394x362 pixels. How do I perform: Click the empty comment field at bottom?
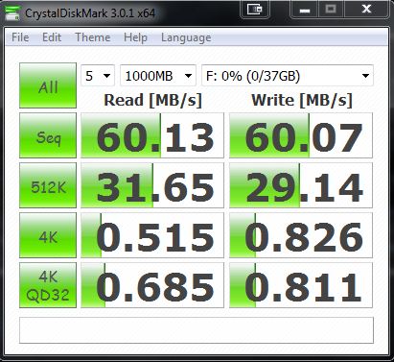point(197,330)
